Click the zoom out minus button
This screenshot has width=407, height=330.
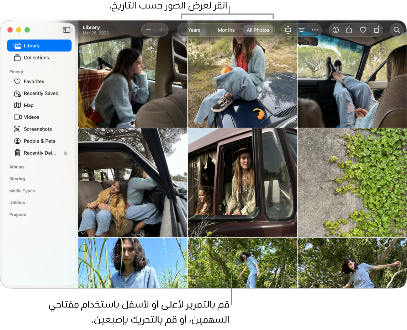(x=149, y=30)
